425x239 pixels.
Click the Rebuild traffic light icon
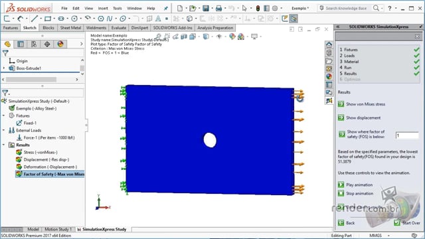[x=258, y=8]
